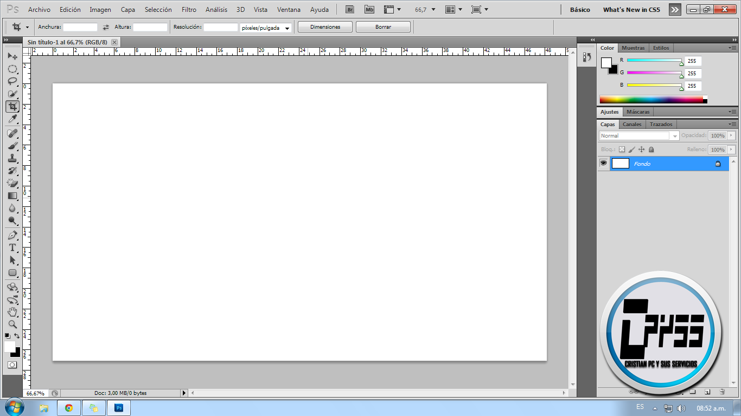Image resolution: width=741 pixels, height=416 pixels.
Task: Click the foreground color swatch in Color panel
Action: pos(606,62)
